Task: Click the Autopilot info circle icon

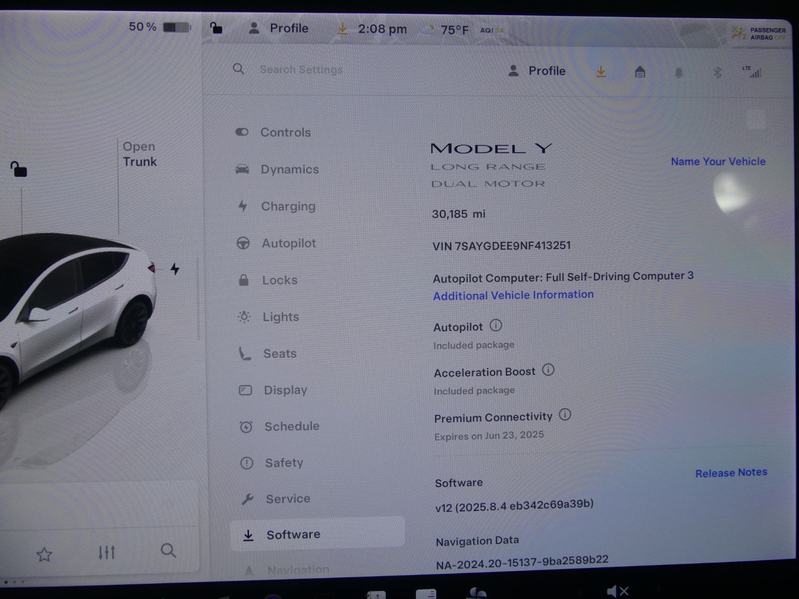Action: tap(495, 326)
